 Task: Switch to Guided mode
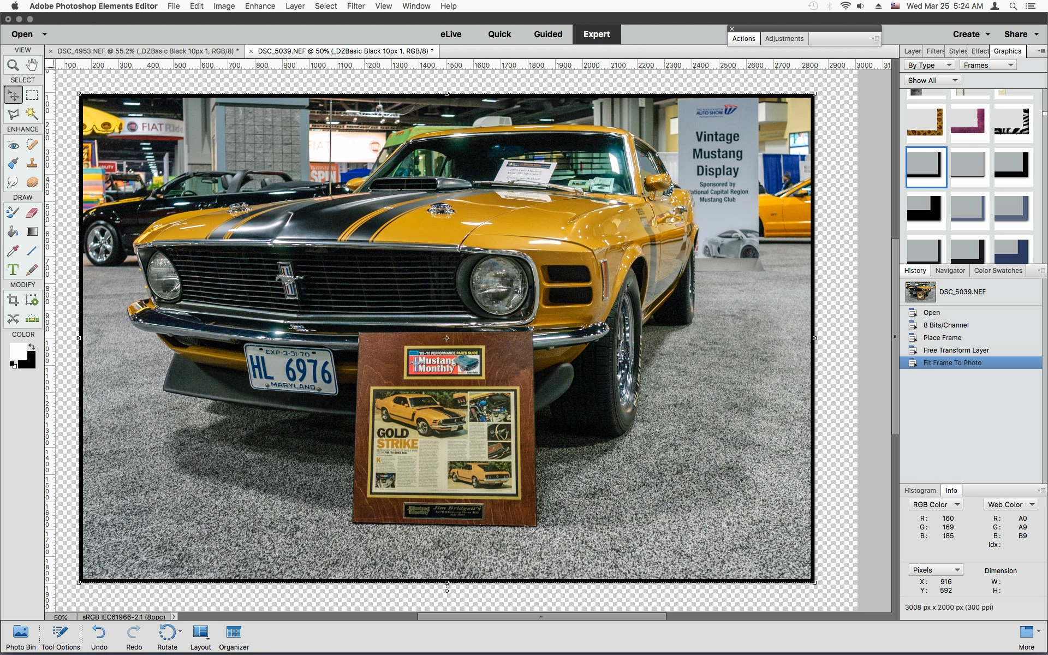coord(547,34)
